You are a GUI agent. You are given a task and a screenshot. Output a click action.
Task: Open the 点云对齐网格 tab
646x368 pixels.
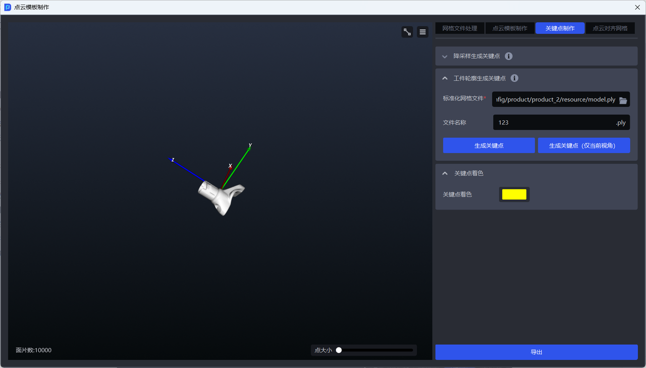[x=610, y=28]
